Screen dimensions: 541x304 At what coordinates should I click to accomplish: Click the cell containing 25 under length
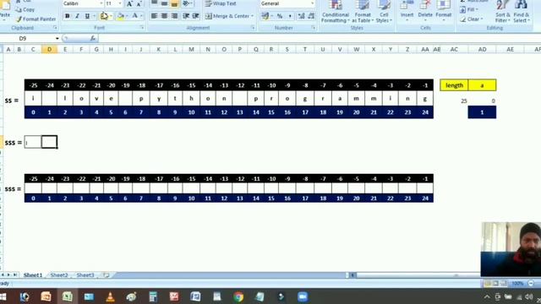[x=454, y=100]
